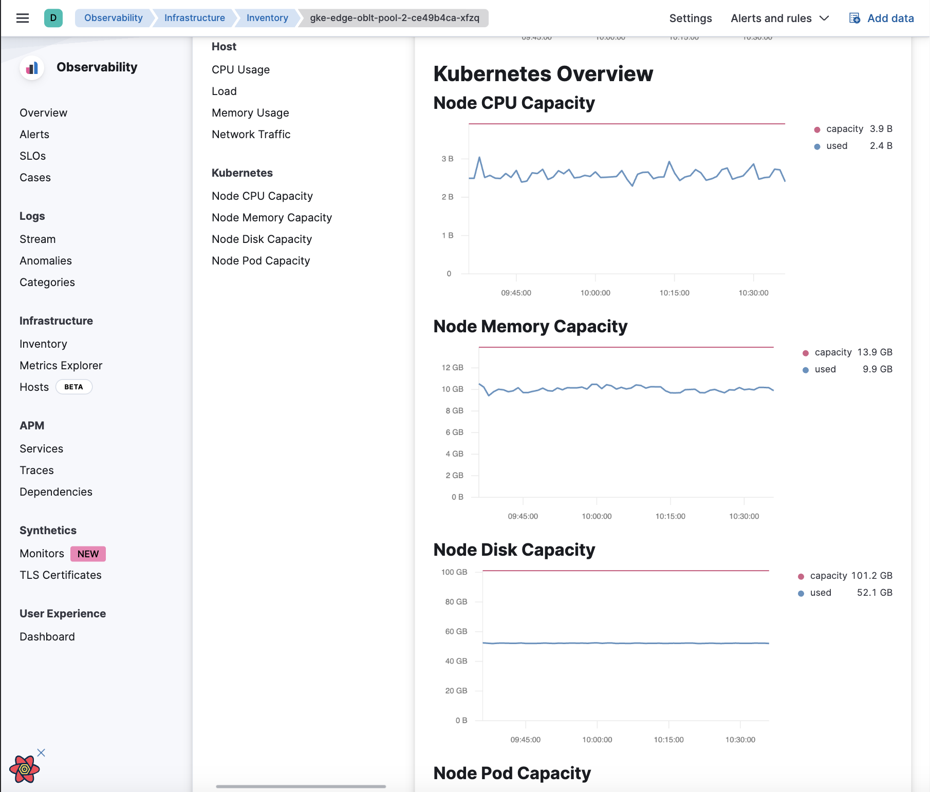Screen dimensions: 930x792
Task: Open the React Query devtools flower icon
Action: pos(24,769)
